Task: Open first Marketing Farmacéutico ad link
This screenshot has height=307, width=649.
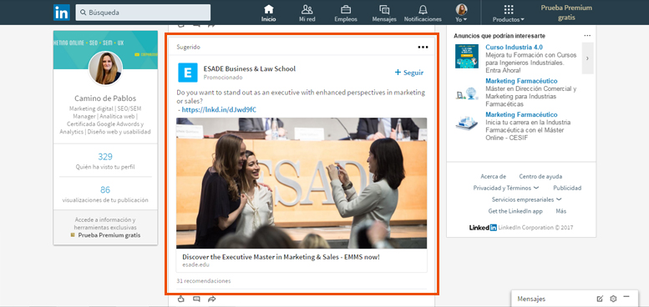Action: click(521, 81)
